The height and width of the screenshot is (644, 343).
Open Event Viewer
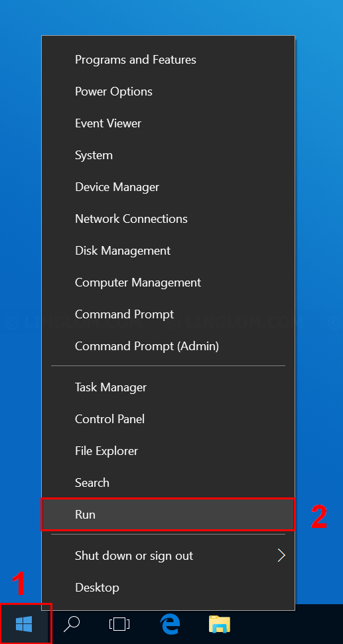pos(168,123)
